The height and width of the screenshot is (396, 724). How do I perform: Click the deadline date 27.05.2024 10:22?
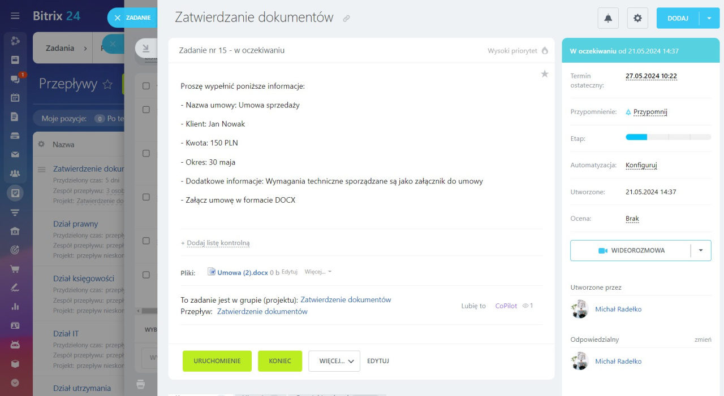coord(651,76)
